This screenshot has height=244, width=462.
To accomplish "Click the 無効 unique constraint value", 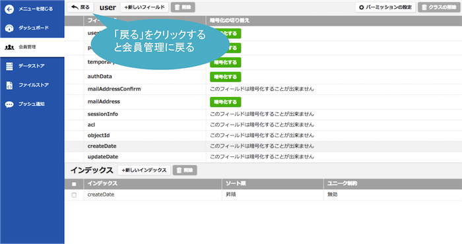I will coord(332,195).
